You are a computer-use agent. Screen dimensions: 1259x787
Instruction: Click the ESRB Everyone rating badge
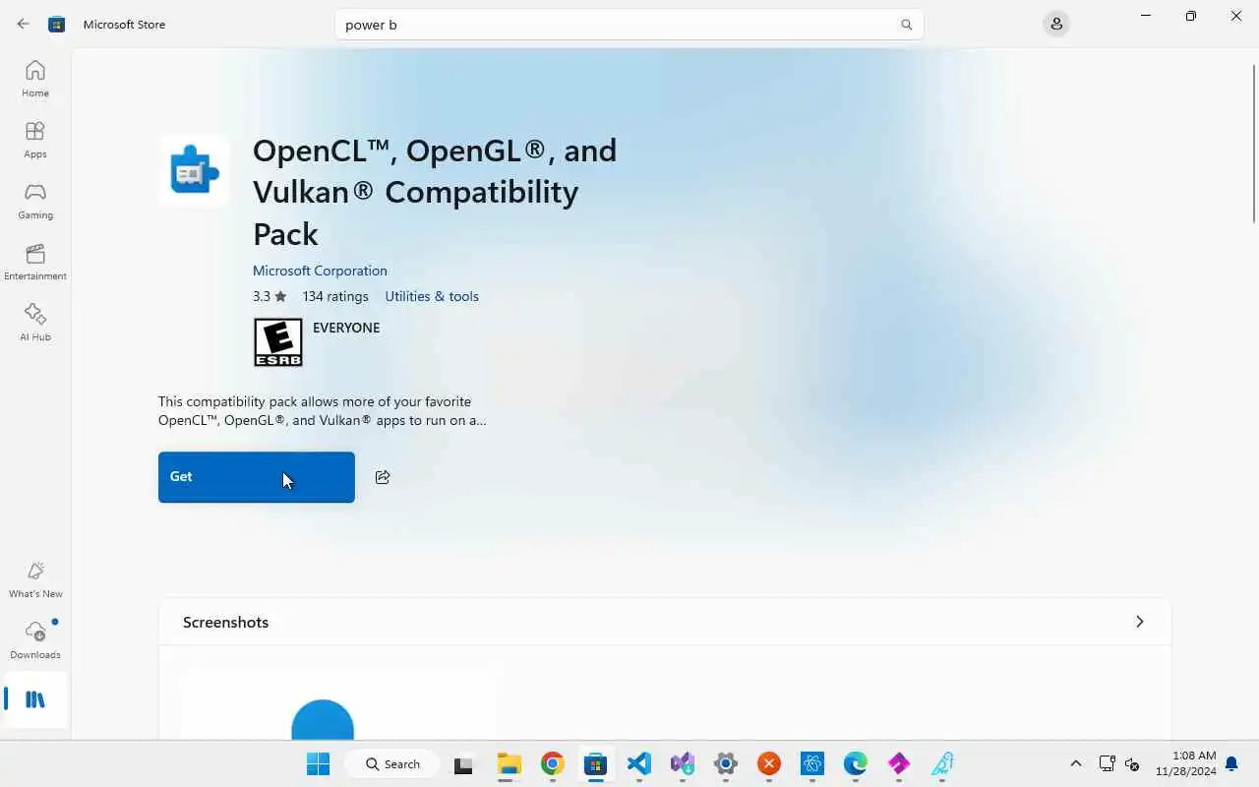coord(278,342)
